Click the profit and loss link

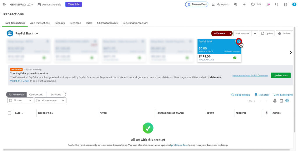(x=179, y=145)
